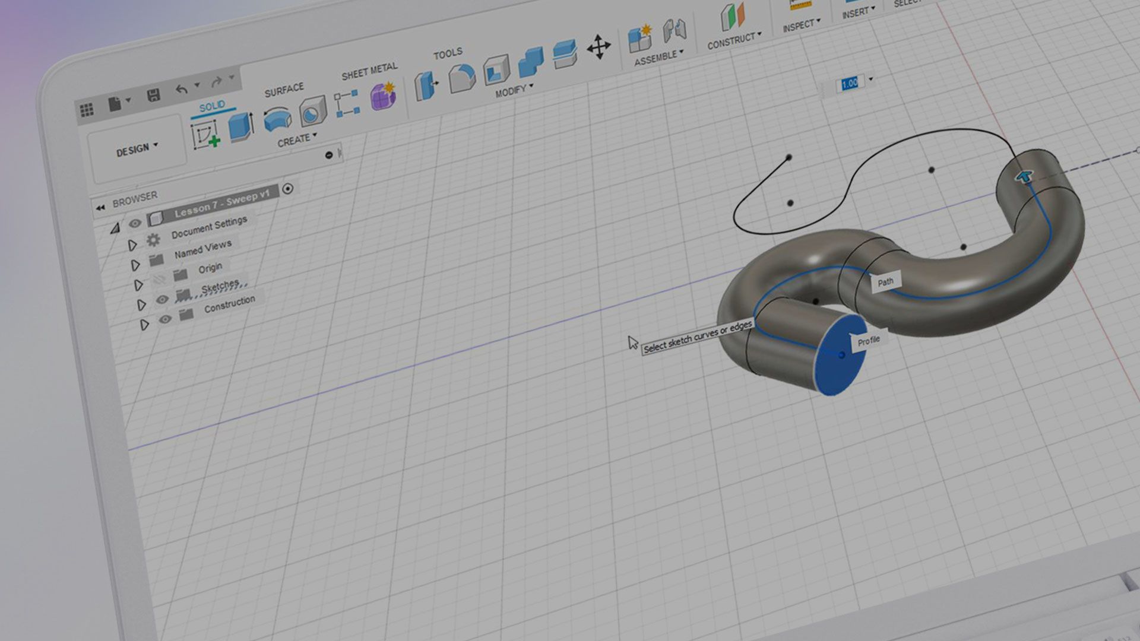The height and width of the screenshot is (641, 1140).
Task: Select the Move/Copy arrows tool
Action: click(x=599, y=47)
